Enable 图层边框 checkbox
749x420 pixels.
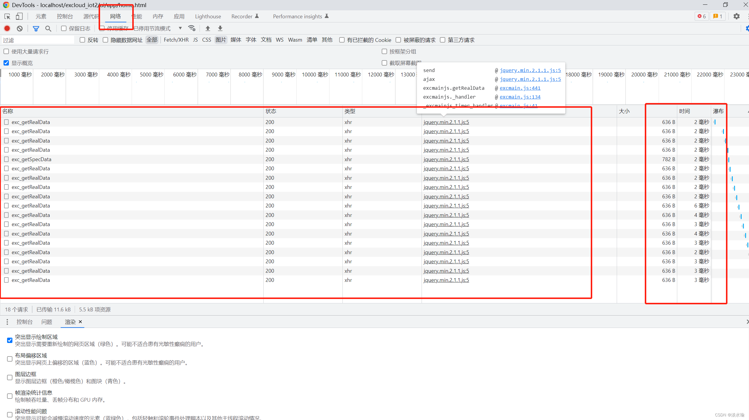coord(10,377)
